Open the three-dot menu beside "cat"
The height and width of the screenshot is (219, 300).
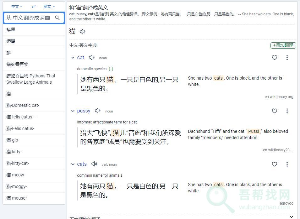287,58
